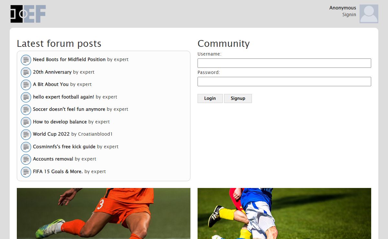The image size is (388, 239).
Task: Click the Community heading
Action: [x=224, y=44]
